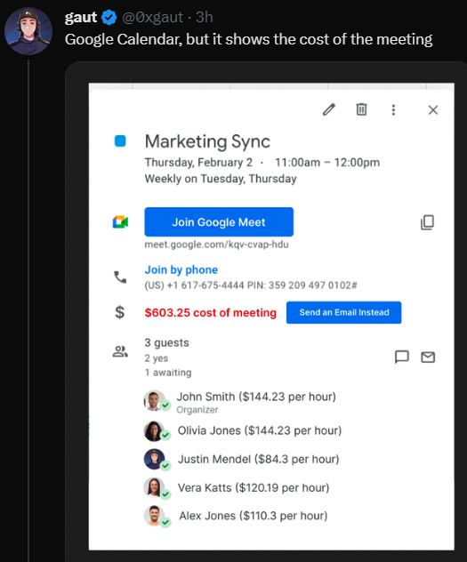The width and height of the screenshot is (467, 562).
Task: Open chat with guests icon
Action: tap(402, 357)
